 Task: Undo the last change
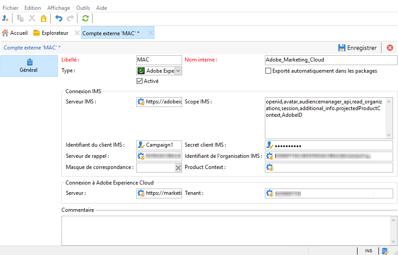point(59,18)
